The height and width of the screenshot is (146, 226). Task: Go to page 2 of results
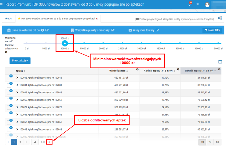20,142
